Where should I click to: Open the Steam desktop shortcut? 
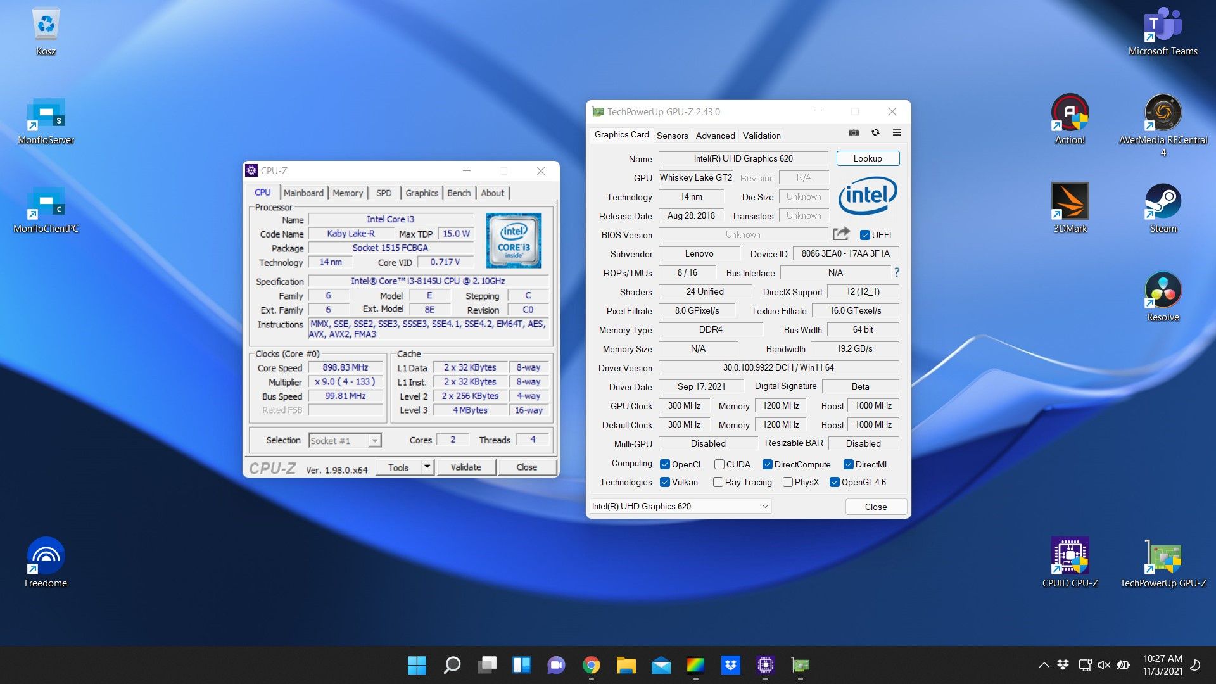click(x=1163, y=208)
